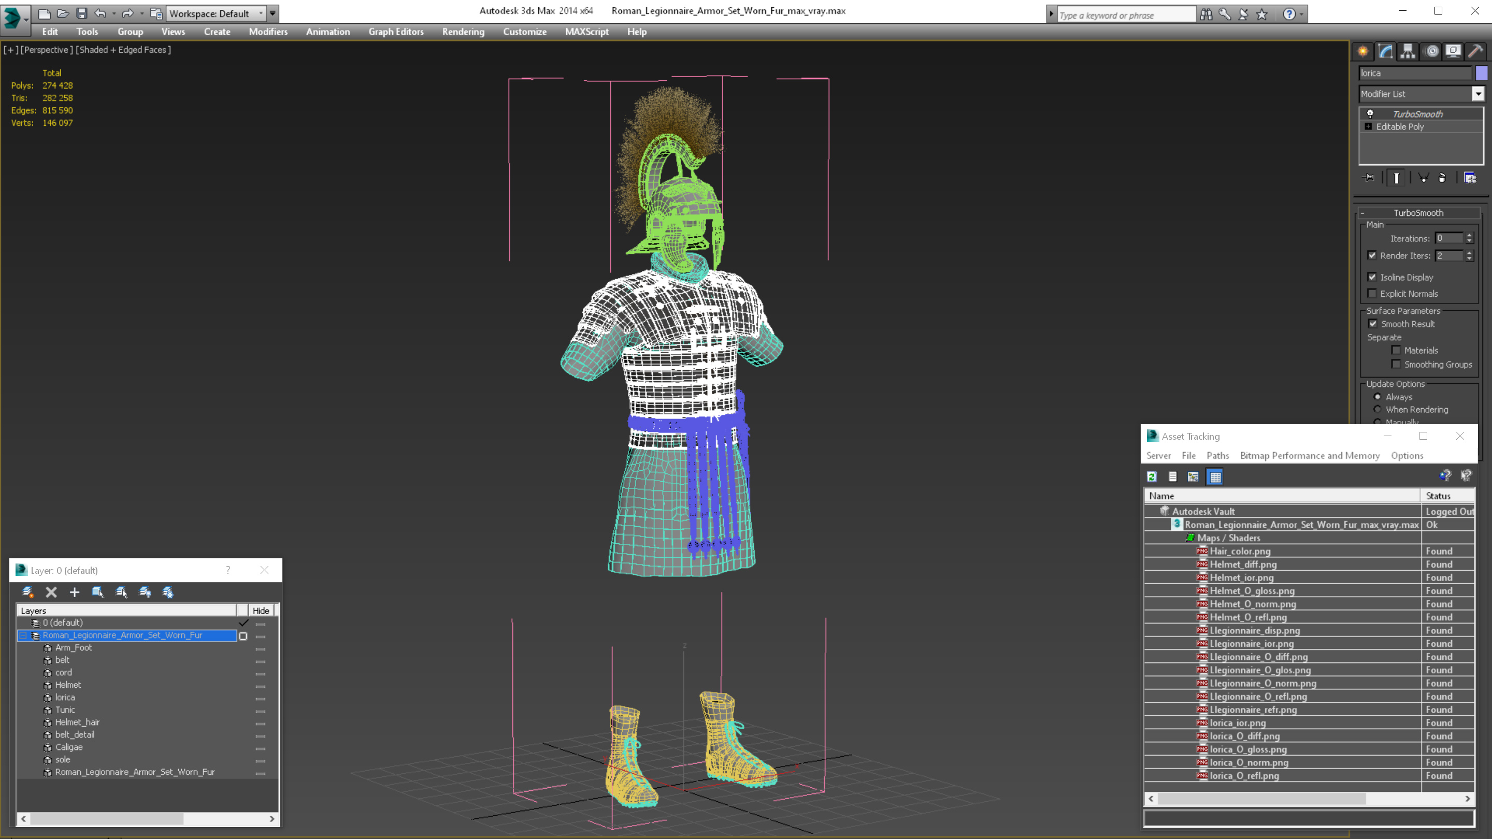Select the When Rendering update option

point(1378,409)
